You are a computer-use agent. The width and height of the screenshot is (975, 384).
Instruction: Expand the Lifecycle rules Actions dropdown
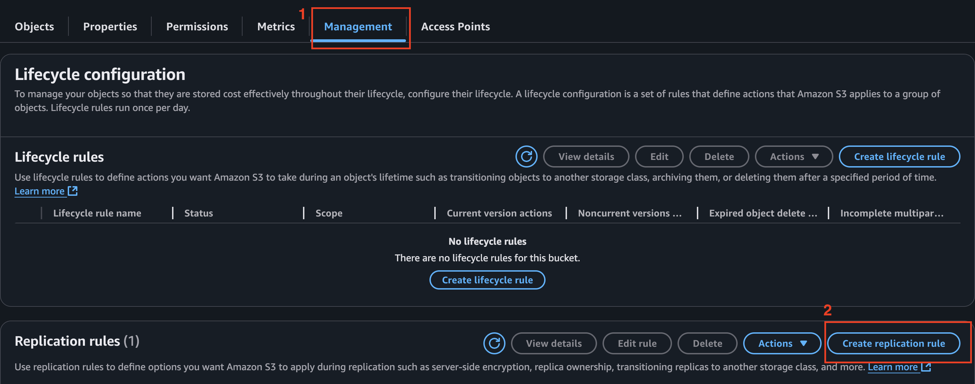click(794, 156)
